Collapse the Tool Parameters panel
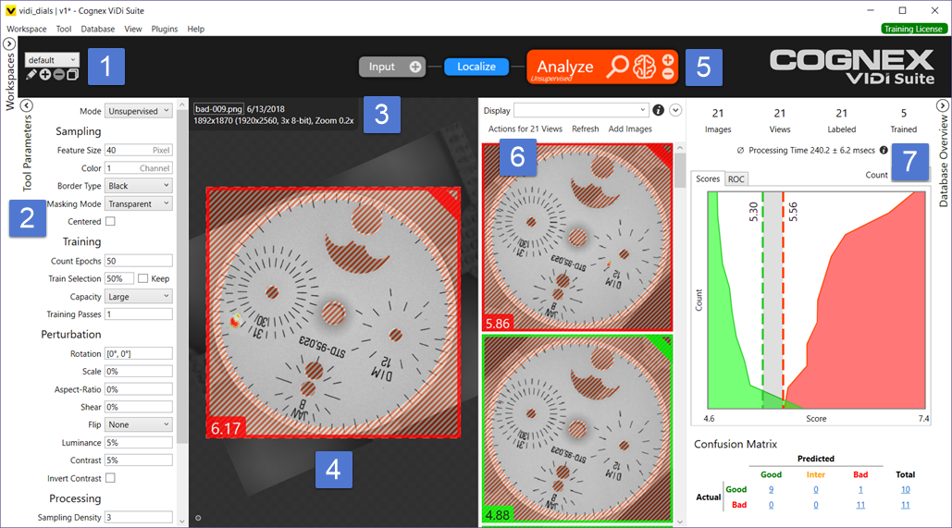This screenshot has height=528, width=952. click(27, 105)
